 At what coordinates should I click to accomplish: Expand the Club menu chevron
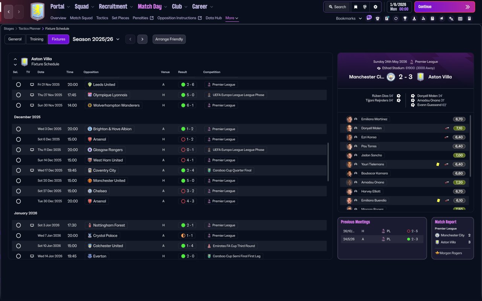point(186,7)
